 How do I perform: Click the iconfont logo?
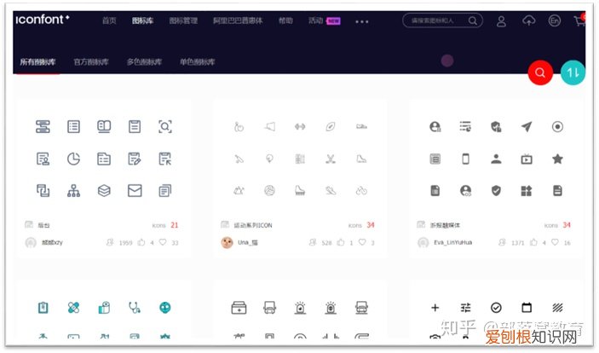click(x=42, y=19)
